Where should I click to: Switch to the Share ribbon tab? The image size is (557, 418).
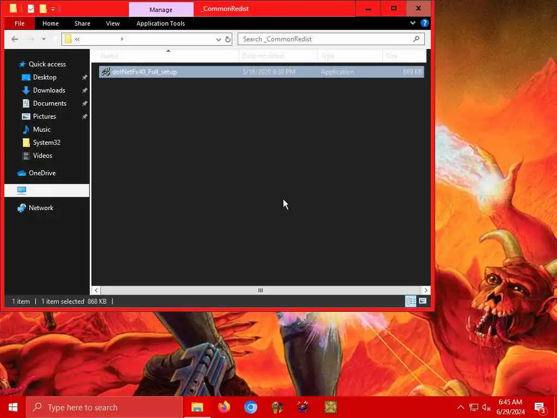[x=82, y=23]
